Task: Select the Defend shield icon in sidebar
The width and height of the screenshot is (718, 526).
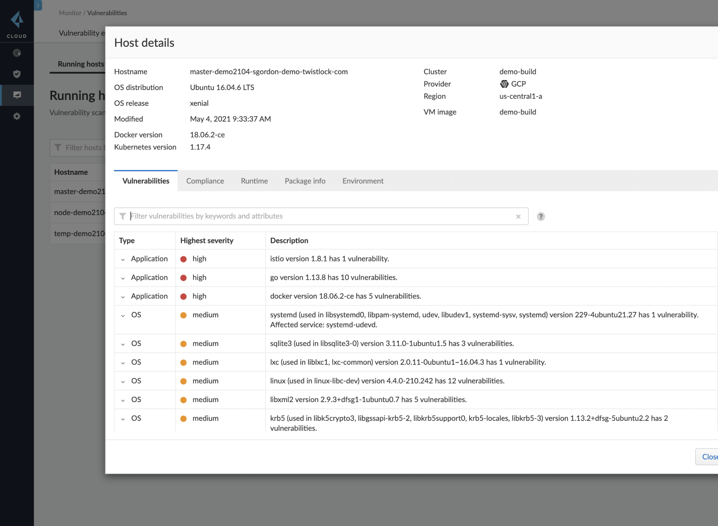Action: [17, 74]
